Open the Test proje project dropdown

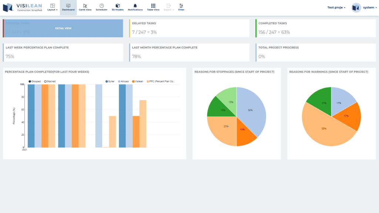tap(336, 7)
